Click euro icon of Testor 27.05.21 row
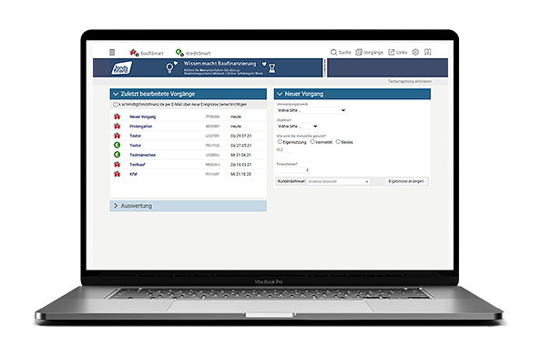 point(117,146)
